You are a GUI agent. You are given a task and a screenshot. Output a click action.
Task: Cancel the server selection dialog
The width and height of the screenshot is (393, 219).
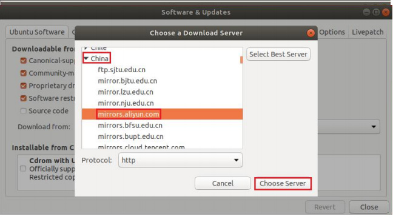223,183
